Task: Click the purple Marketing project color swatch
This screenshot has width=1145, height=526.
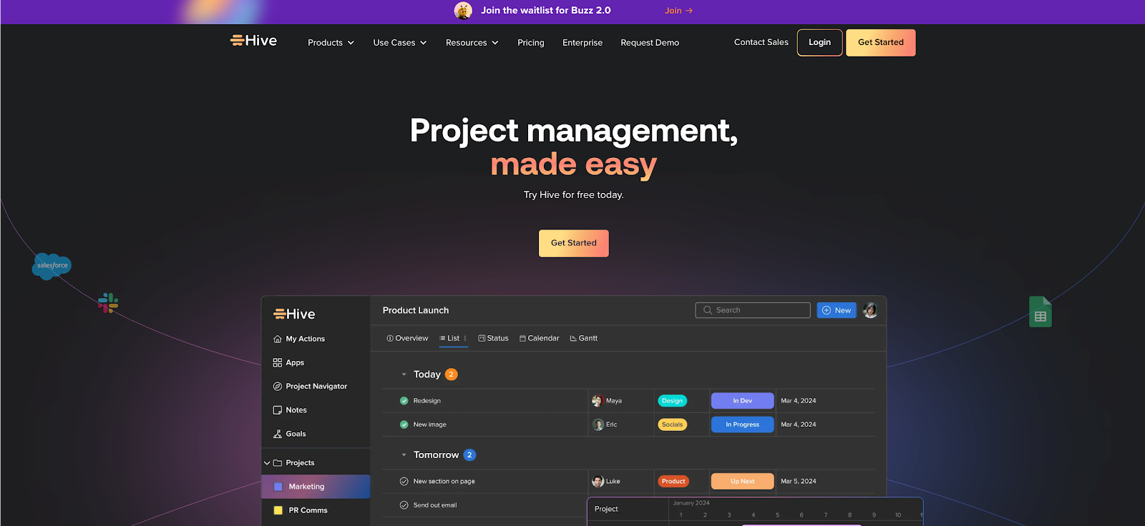Action: click(x=278, y=487)
